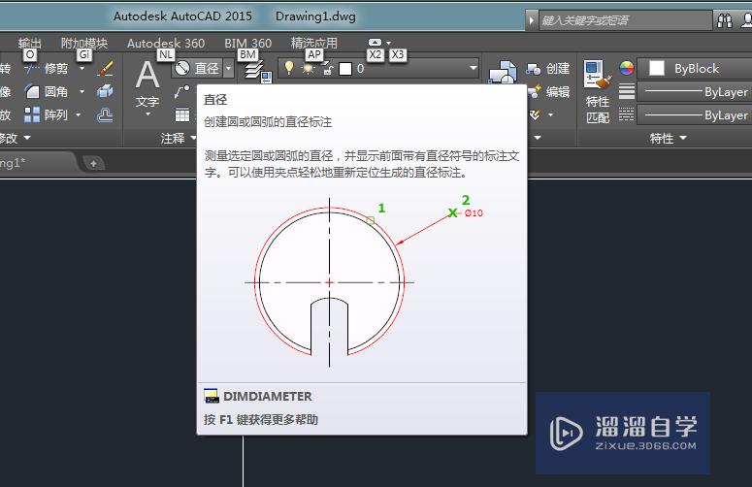Click the DIMDIAMETER command icon in tooltip
The height and width of the screenshot is (487, 752).
[x=211, y=396]
